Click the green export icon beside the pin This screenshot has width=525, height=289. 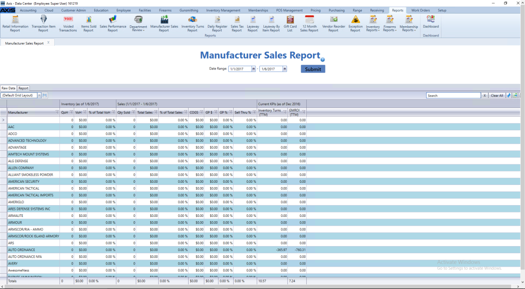(x=515, y=95)
